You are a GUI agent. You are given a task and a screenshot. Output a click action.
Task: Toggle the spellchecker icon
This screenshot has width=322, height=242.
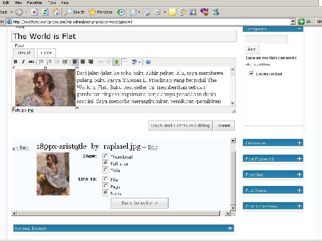(135, 61)
